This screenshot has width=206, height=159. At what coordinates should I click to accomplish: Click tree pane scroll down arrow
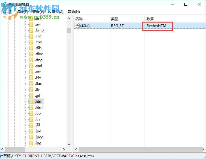coord(69,144)
